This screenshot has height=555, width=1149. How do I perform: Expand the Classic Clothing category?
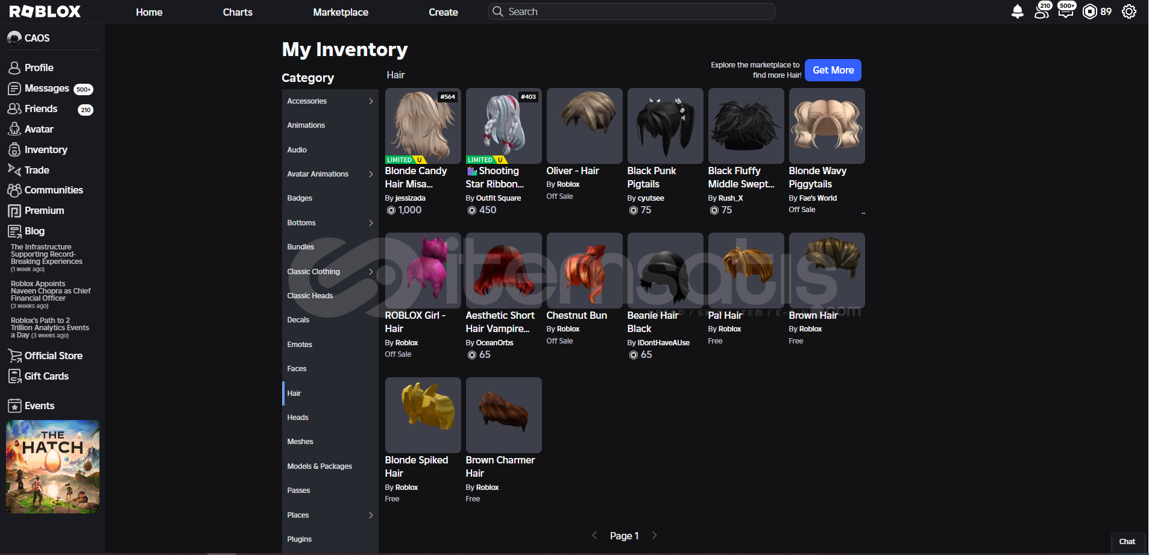(371, 272)
